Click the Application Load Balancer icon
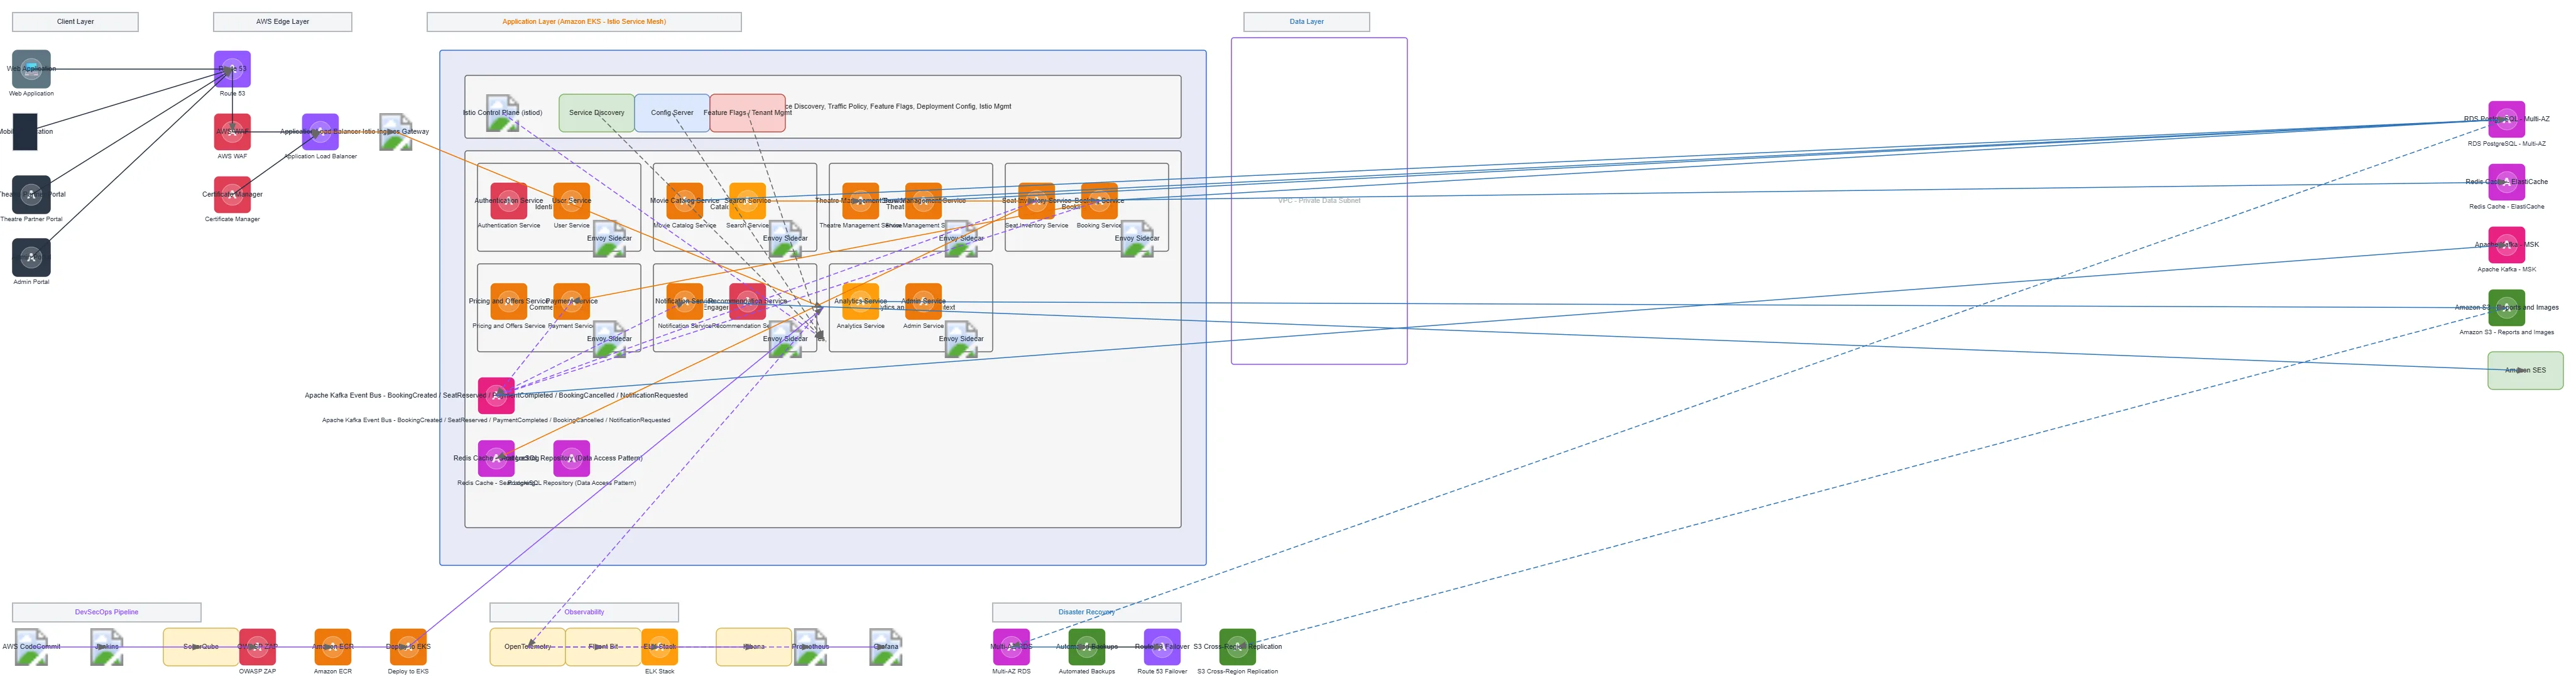 click(x=320, y=132)
